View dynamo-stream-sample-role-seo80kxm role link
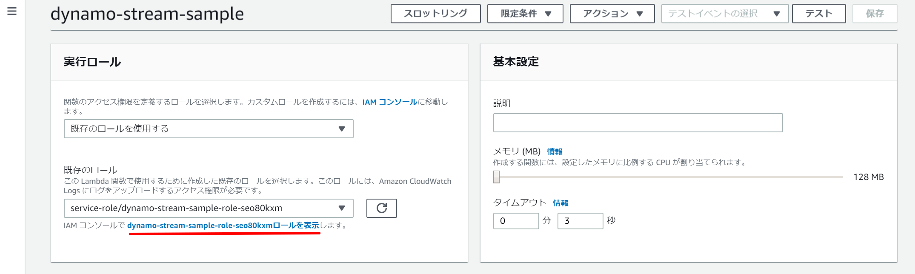 [223, 225]
